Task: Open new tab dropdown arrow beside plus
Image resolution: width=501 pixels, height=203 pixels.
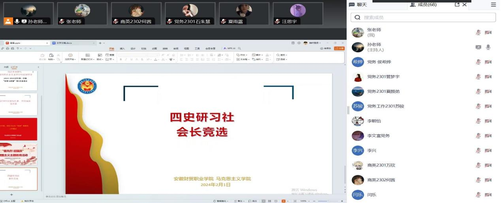Action: click(104, 43)
